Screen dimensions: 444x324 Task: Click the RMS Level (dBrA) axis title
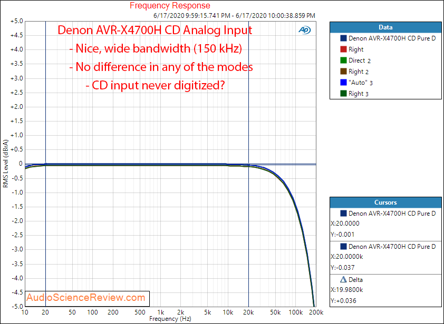(x=5, y=164)
